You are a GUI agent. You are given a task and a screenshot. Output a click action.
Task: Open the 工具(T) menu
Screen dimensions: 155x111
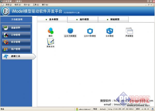pyautogui.click(x=36, y=5)
